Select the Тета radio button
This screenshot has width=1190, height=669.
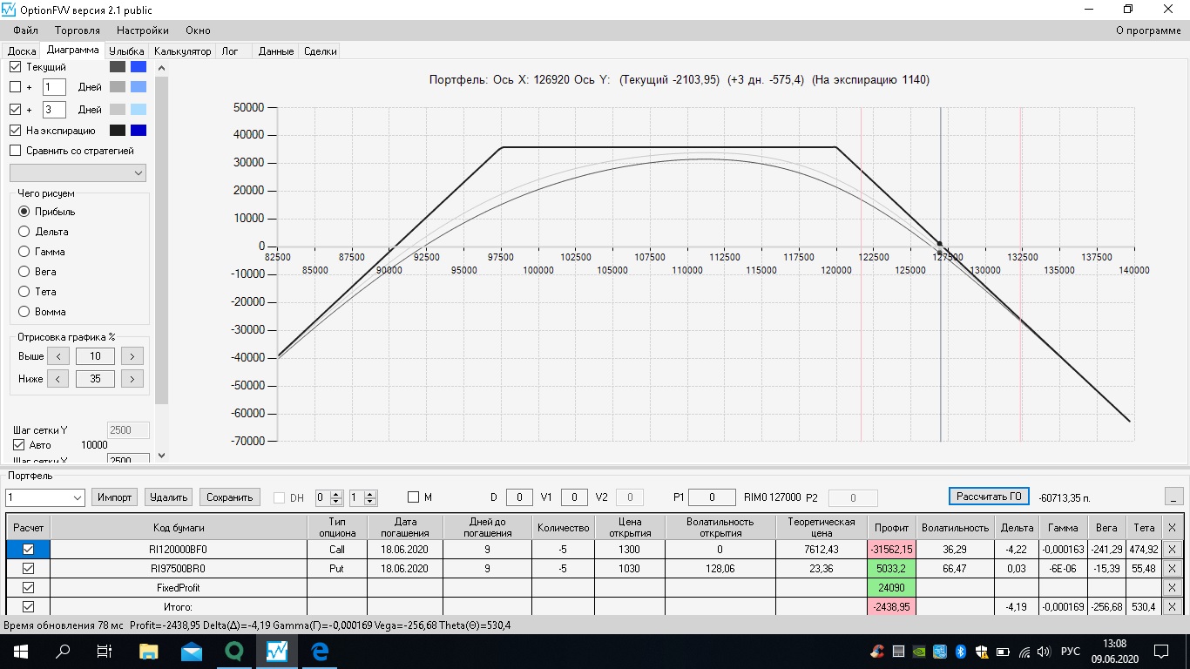(24, 292)
